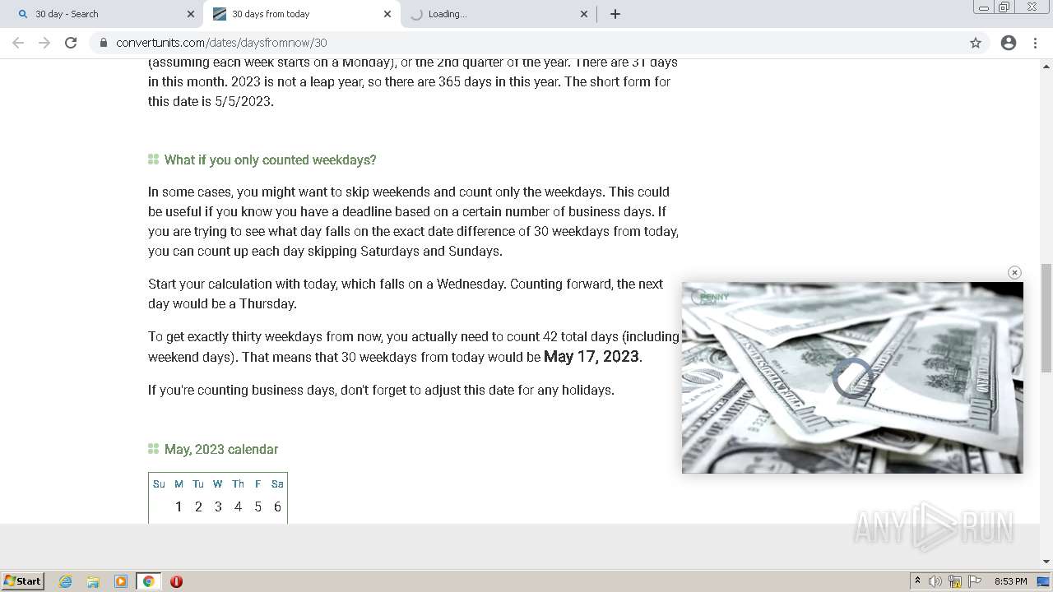Select day 4 in May calendar

[x=238, y=506]
